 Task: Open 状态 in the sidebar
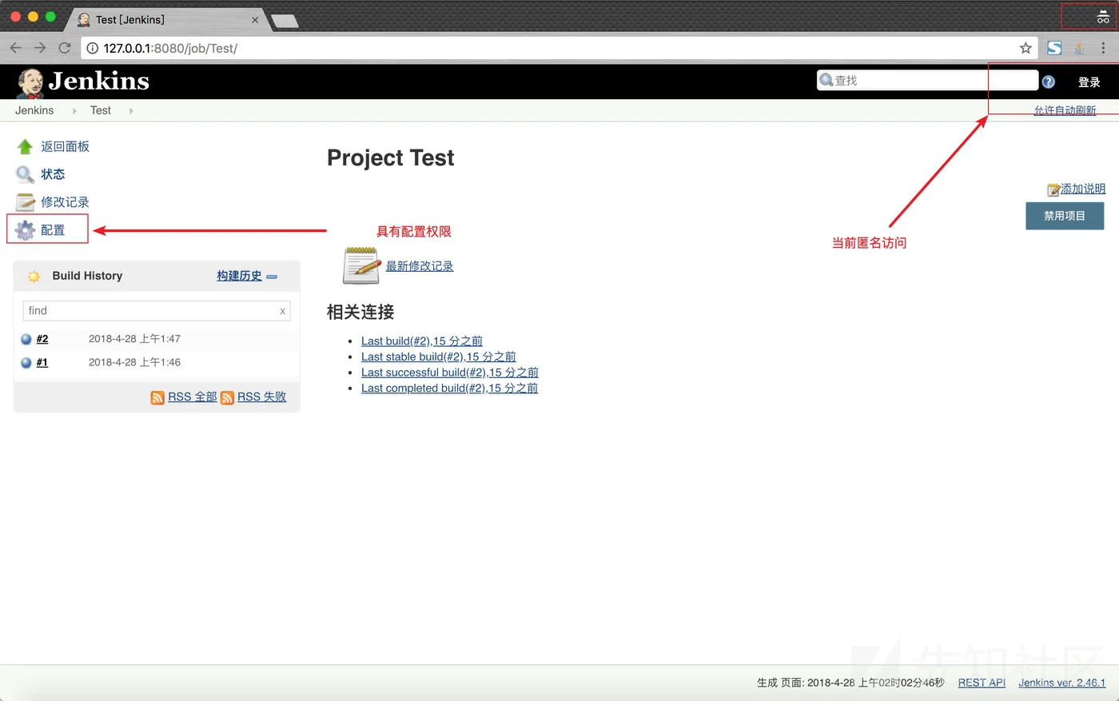point(53,174)
